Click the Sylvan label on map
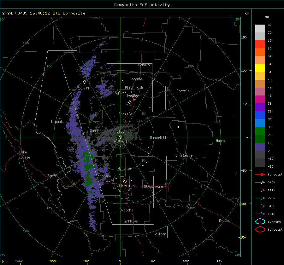The height and width of the screenshot is (265, 284). pos(121,93)
